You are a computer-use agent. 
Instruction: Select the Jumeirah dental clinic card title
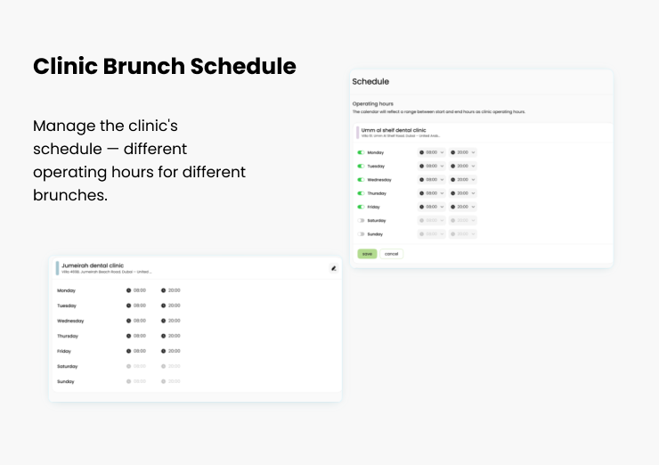[93, 265]
